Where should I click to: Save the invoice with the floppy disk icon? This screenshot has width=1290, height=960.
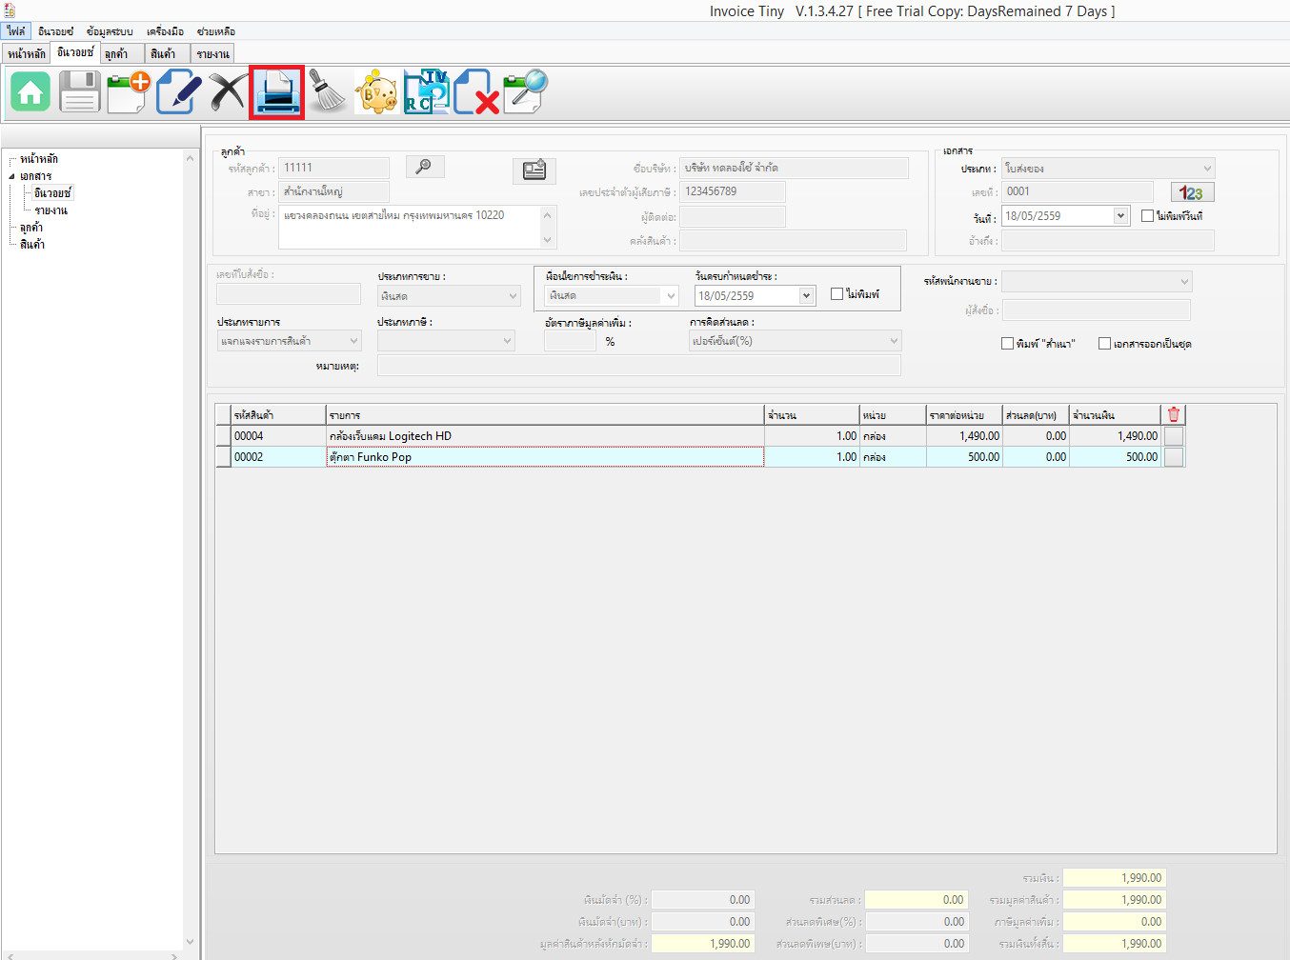(x=79, y=92)
